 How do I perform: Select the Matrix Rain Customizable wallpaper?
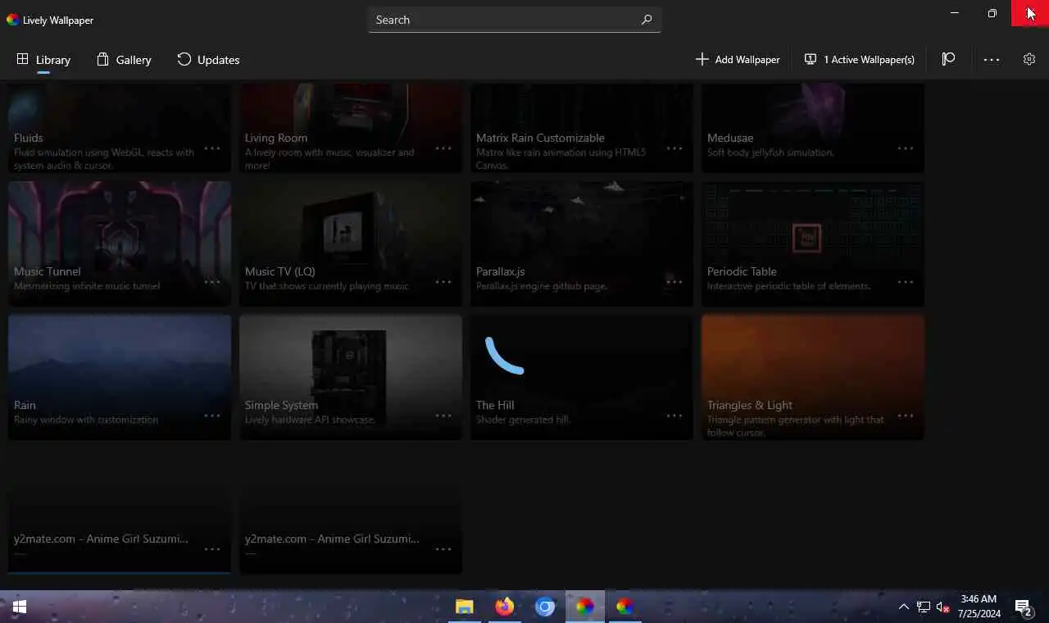pos(582,128)
